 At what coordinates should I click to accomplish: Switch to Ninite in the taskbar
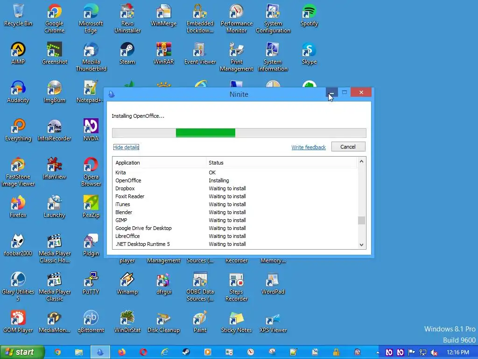pos(100,352)
